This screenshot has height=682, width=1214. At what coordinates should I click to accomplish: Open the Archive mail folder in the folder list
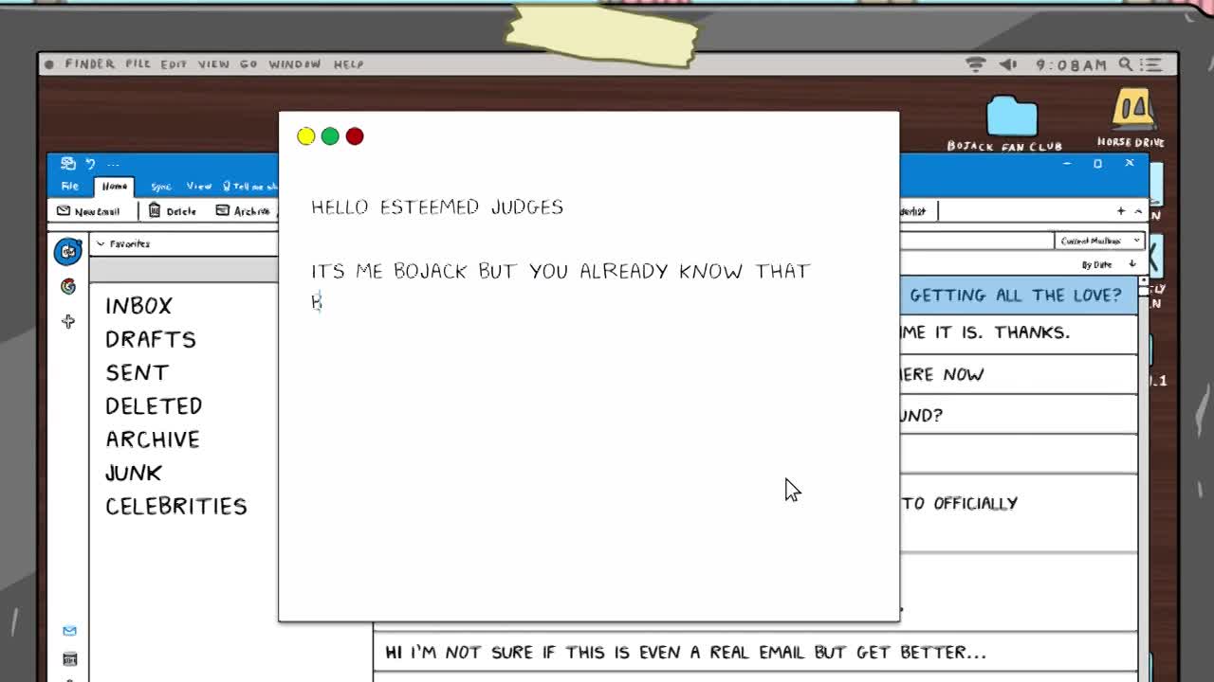[x=152, y=440]
